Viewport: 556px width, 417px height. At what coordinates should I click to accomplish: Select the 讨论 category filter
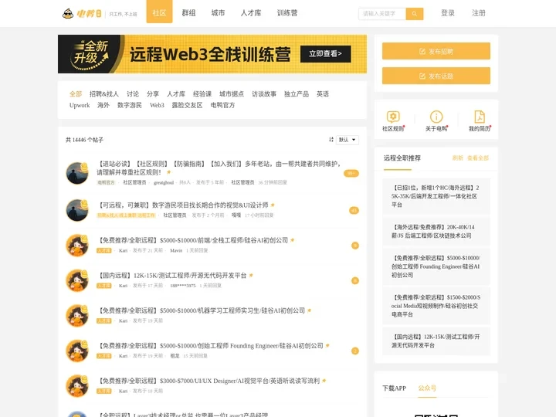[133, 94]
